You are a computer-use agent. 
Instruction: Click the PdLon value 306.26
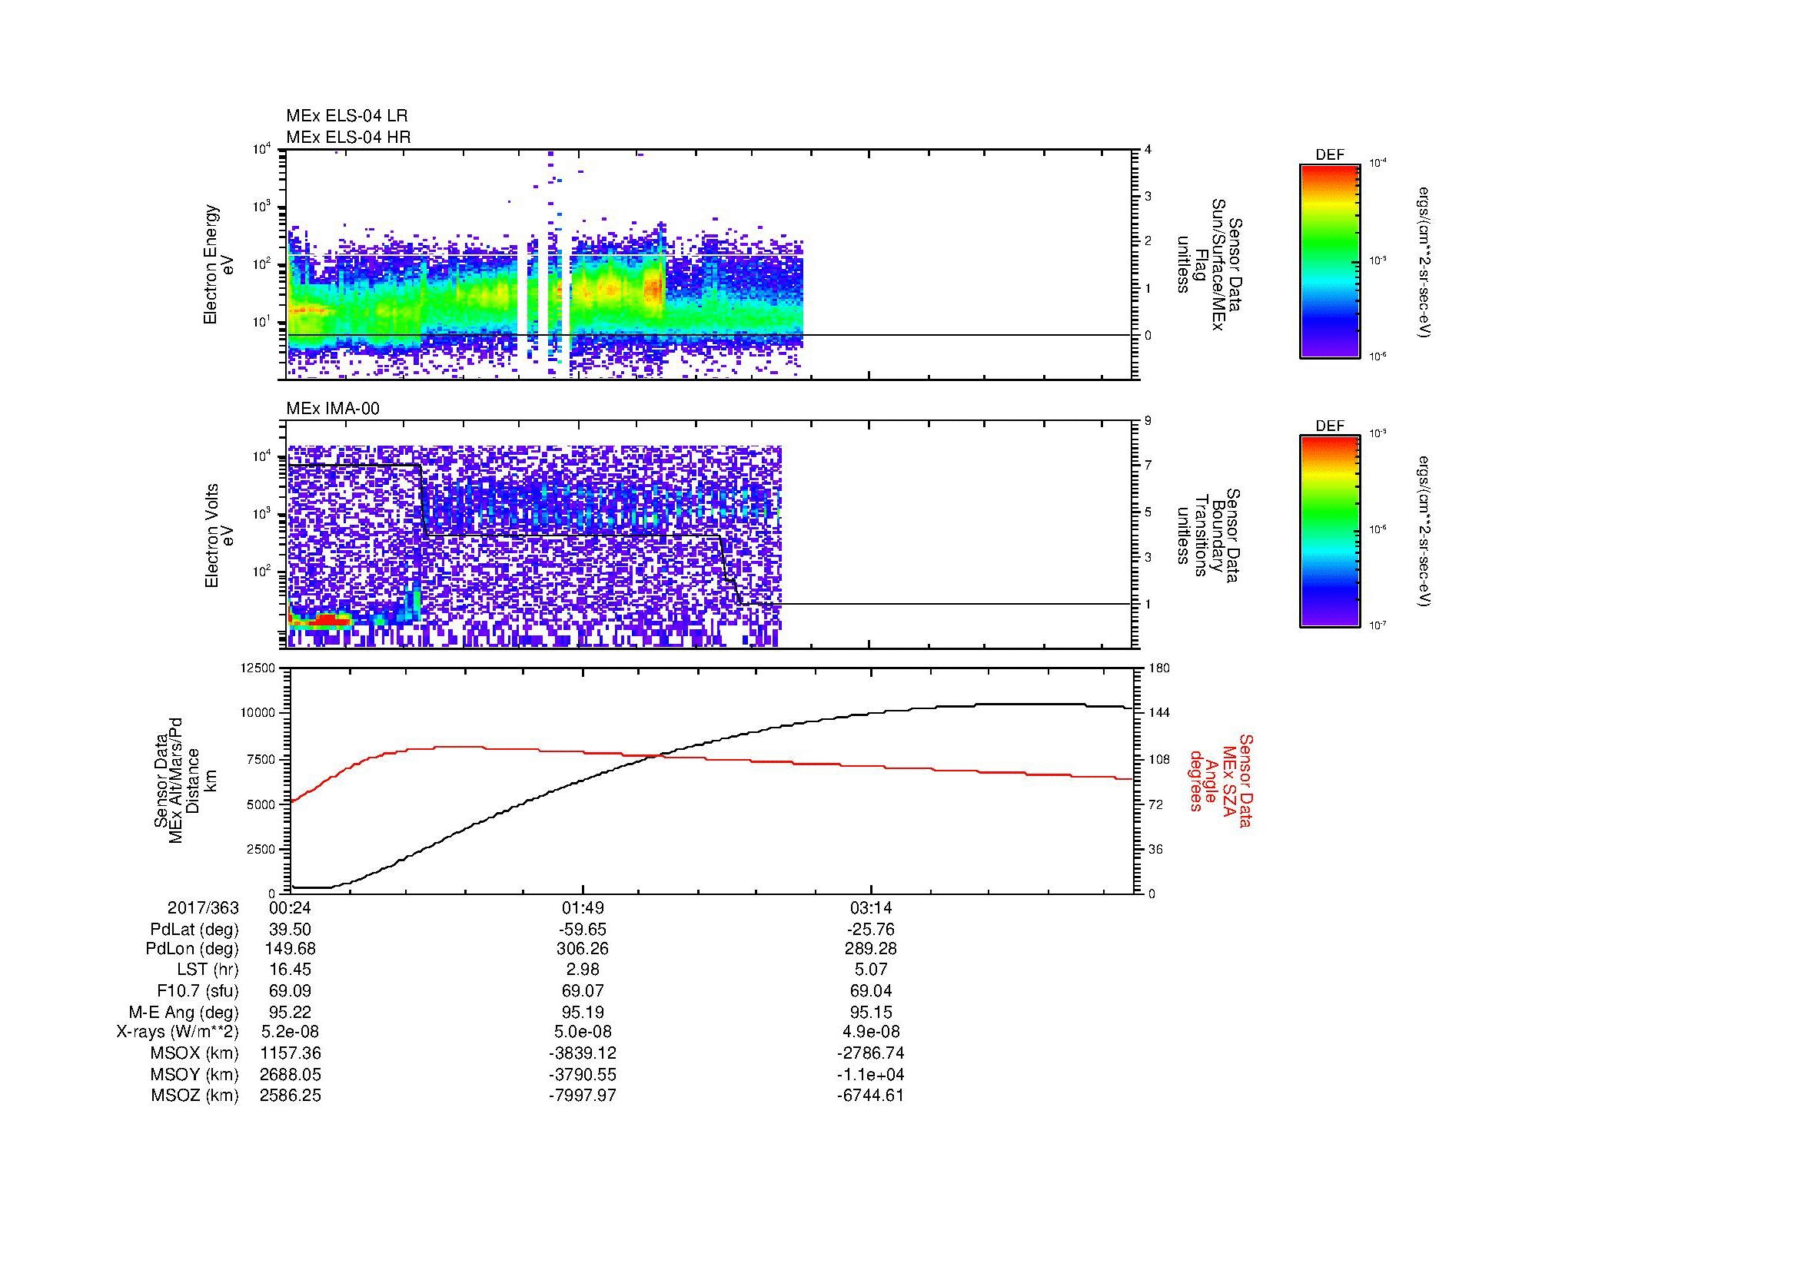(583, 948)
